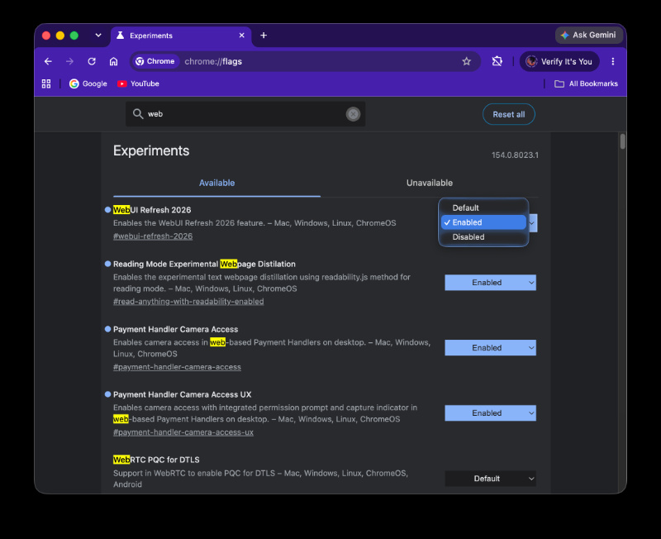661x539 pixels.
Task: Close the Experiments tab
Action: pos(241,36)
